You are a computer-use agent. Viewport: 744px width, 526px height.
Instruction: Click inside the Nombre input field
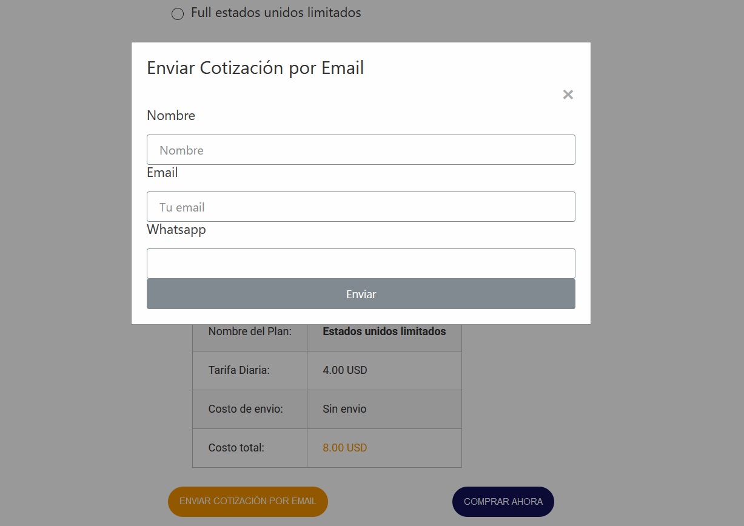click(x=361, y=150)
